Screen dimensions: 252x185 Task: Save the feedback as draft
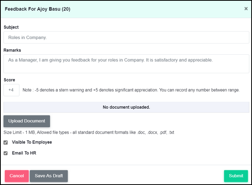tap(49, 176)
